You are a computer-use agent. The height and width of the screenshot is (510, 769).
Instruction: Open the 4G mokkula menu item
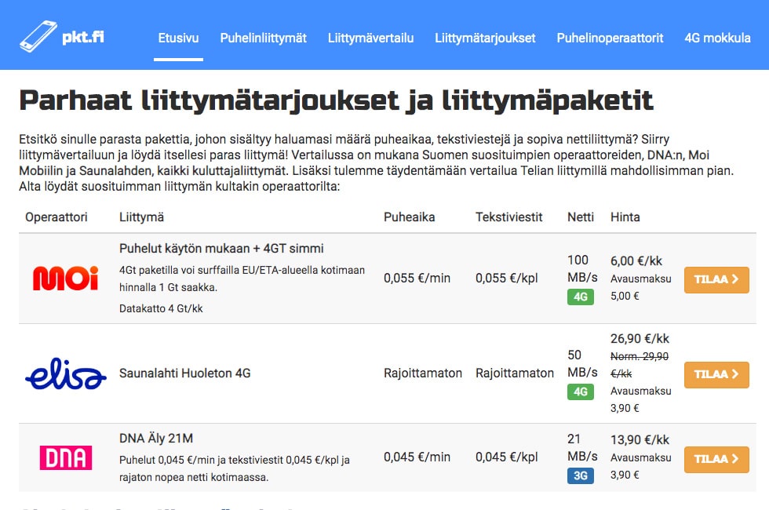click(717, 38)
